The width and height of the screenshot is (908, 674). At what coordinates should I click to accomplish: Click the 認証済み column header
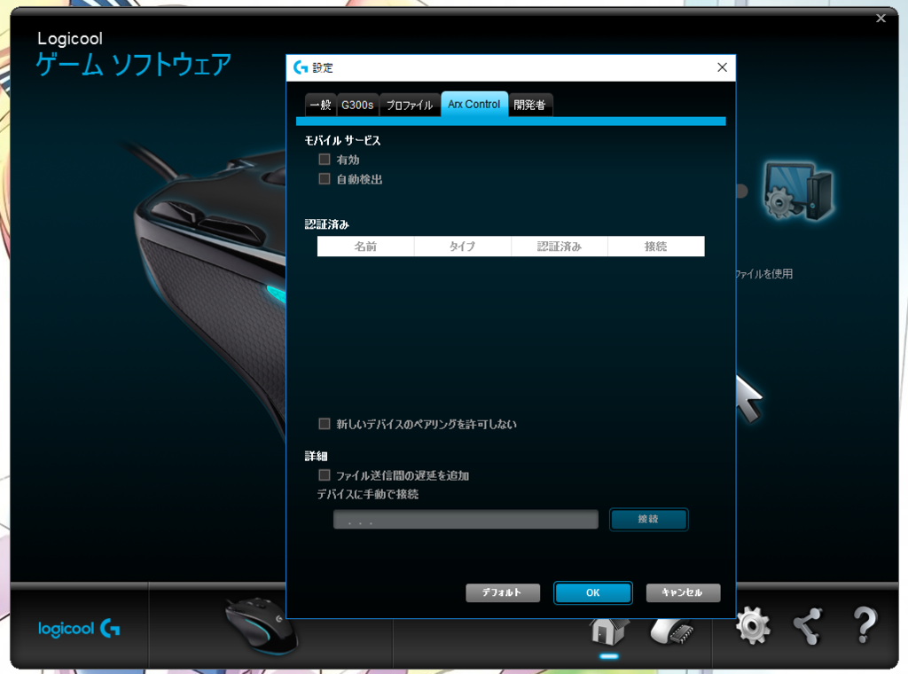(560, 246)
